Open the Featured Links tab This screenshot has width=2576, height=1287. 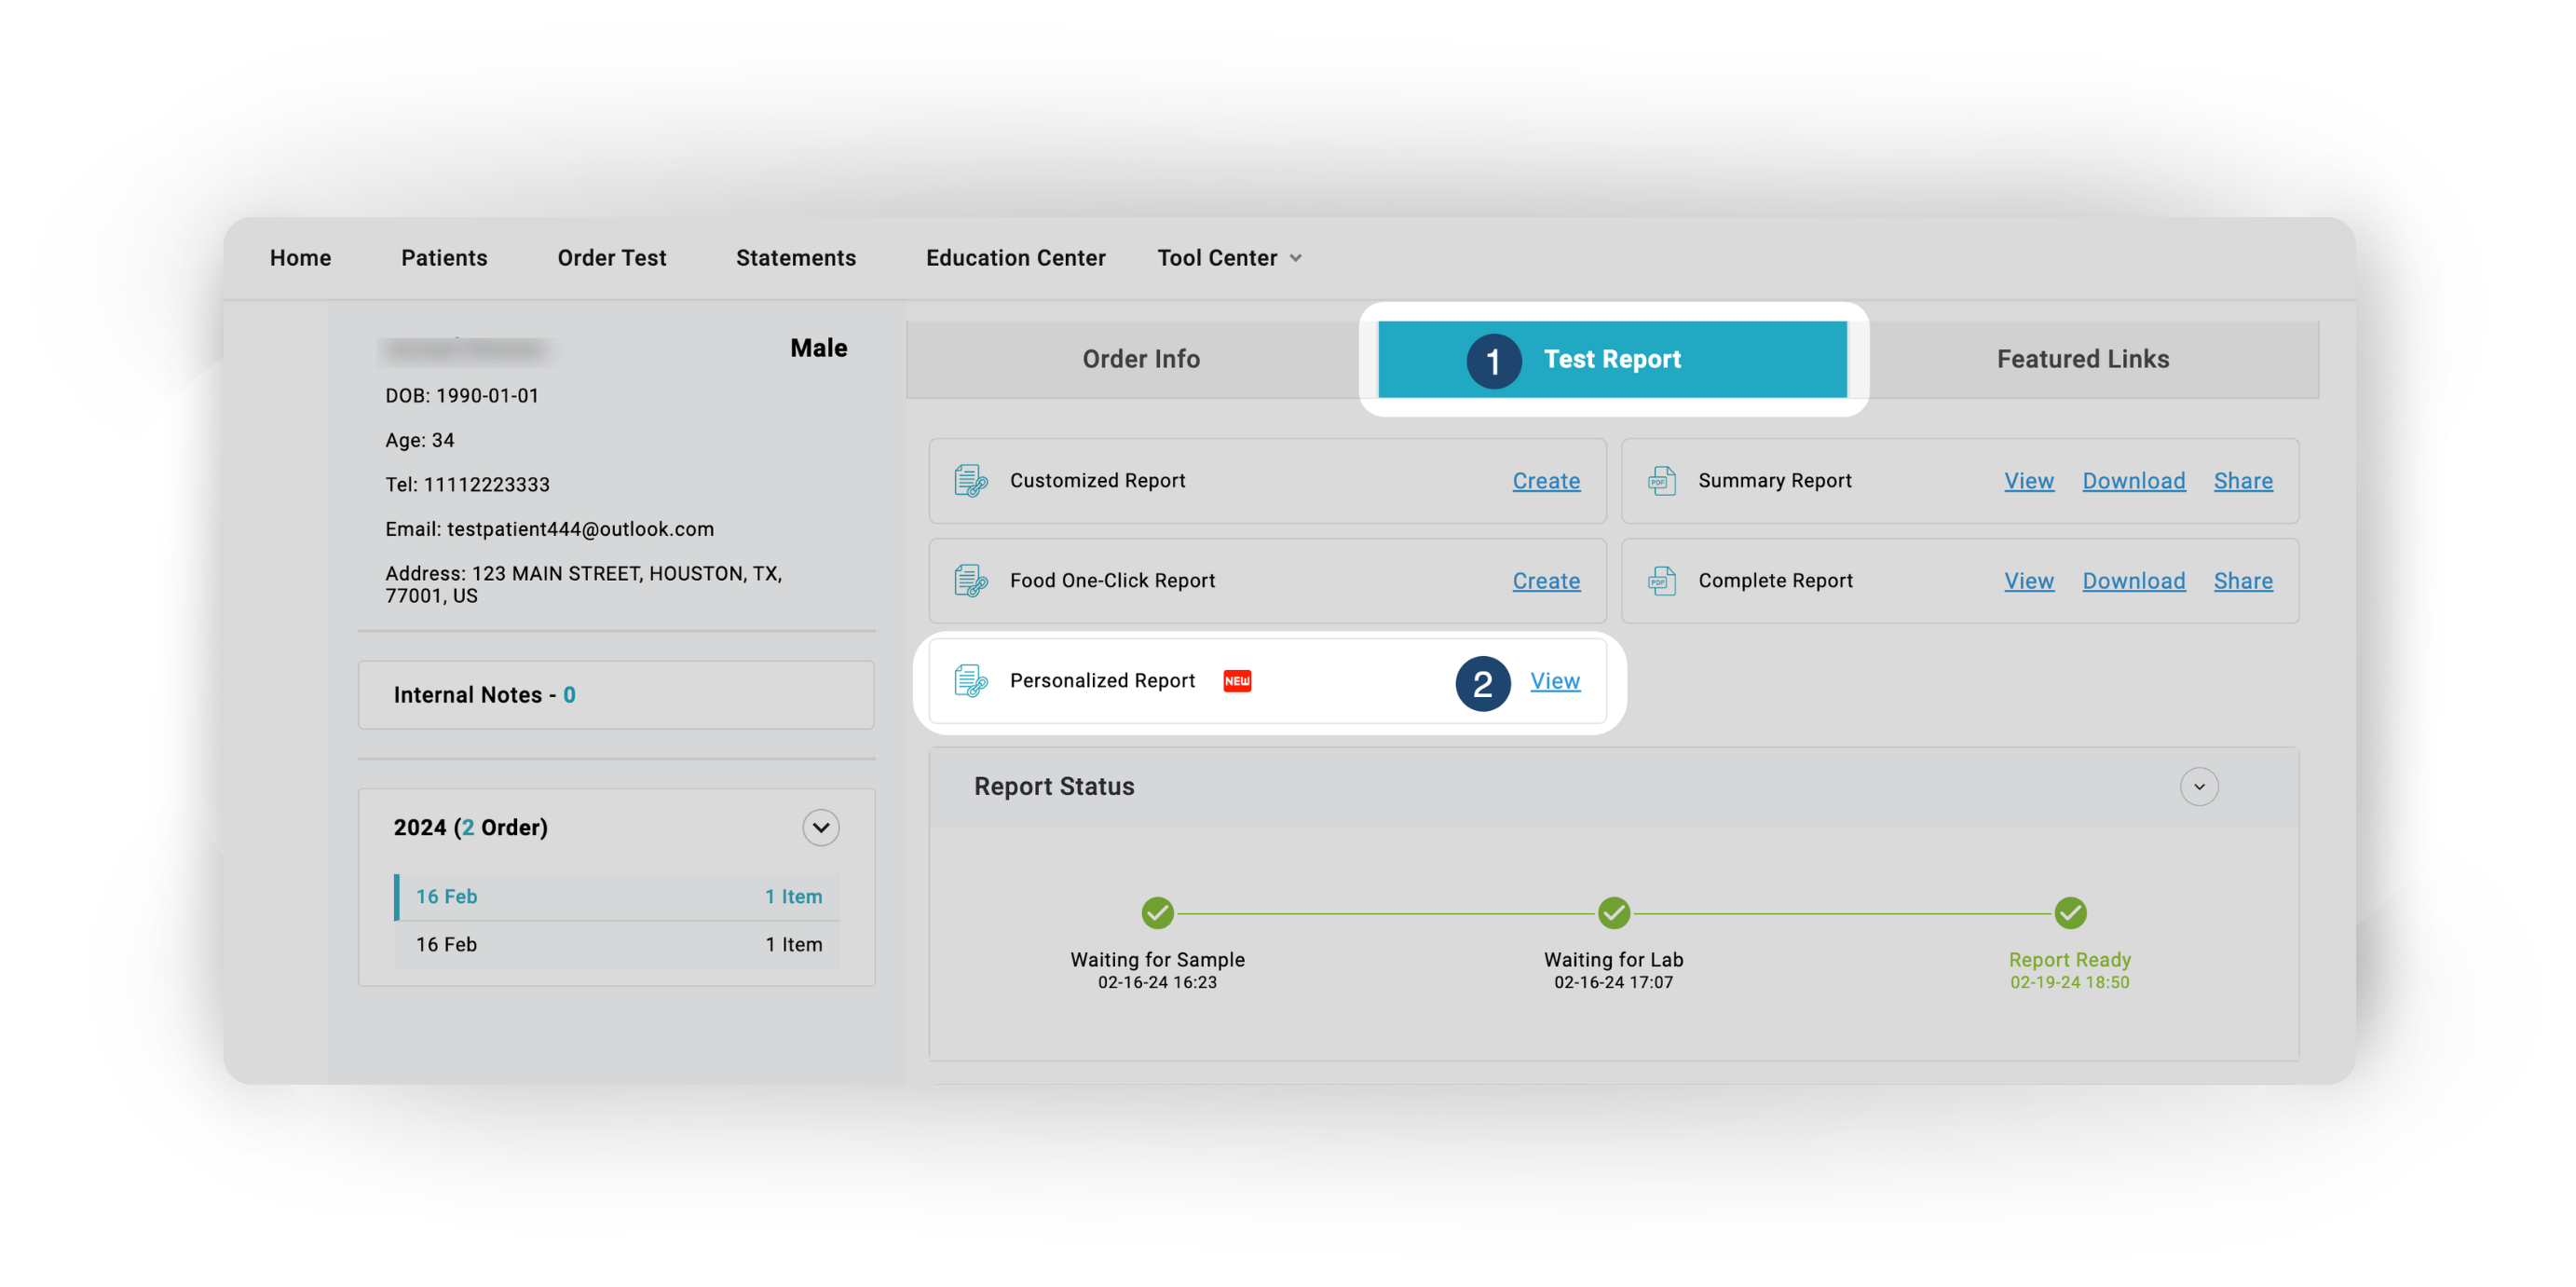pyautogui.click(x=2082, y=359)
